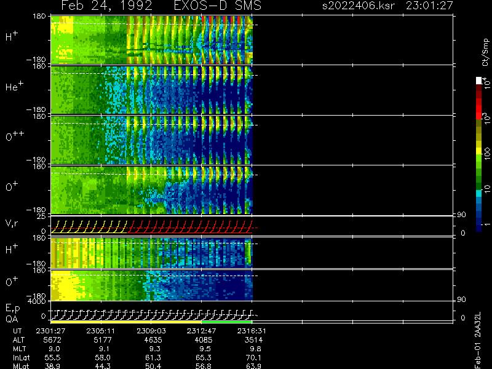Click the green QA status bar segment
This screenshot has width=492, height=369.
pos(226,322)
